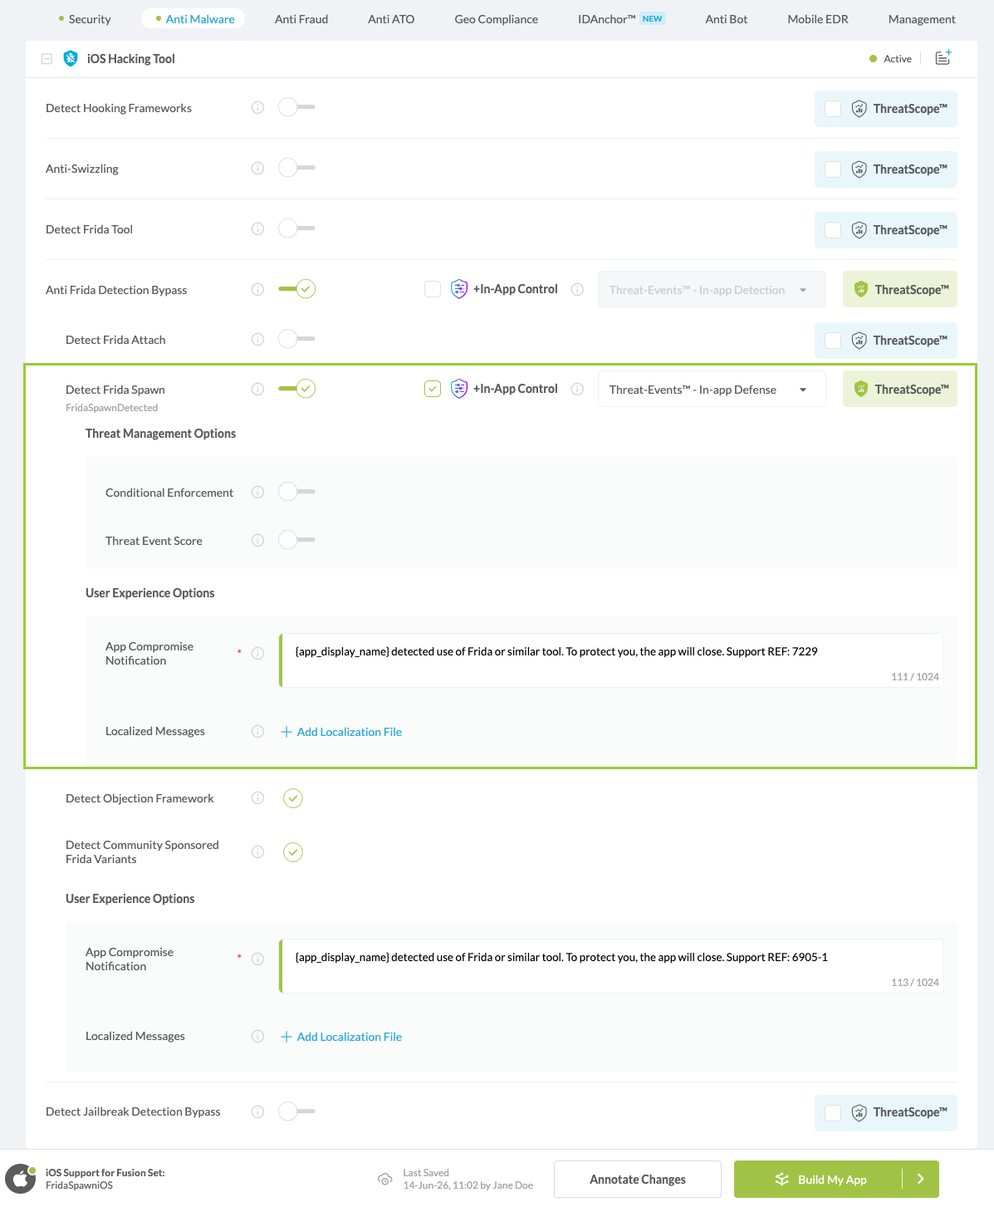Edit notification text with Support REF 6905-1
994x1207 pixels.
point(611,966)
